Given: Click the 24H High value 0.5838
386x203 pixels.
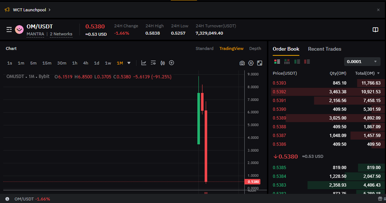Looking at the screenshot, I should click(153, 33).
